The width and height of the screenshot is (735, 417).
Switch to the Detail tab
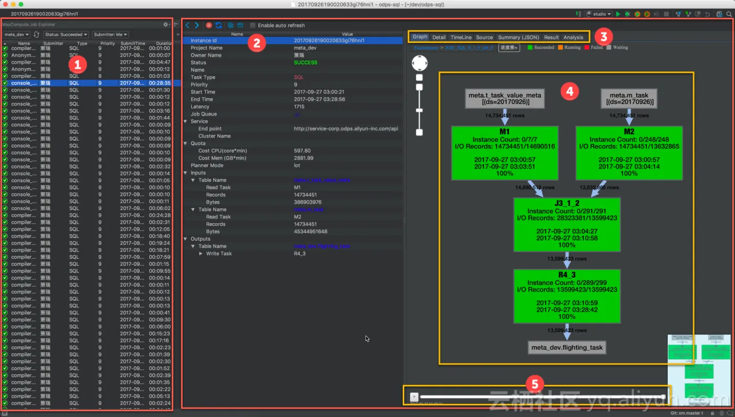coord(439,37)
